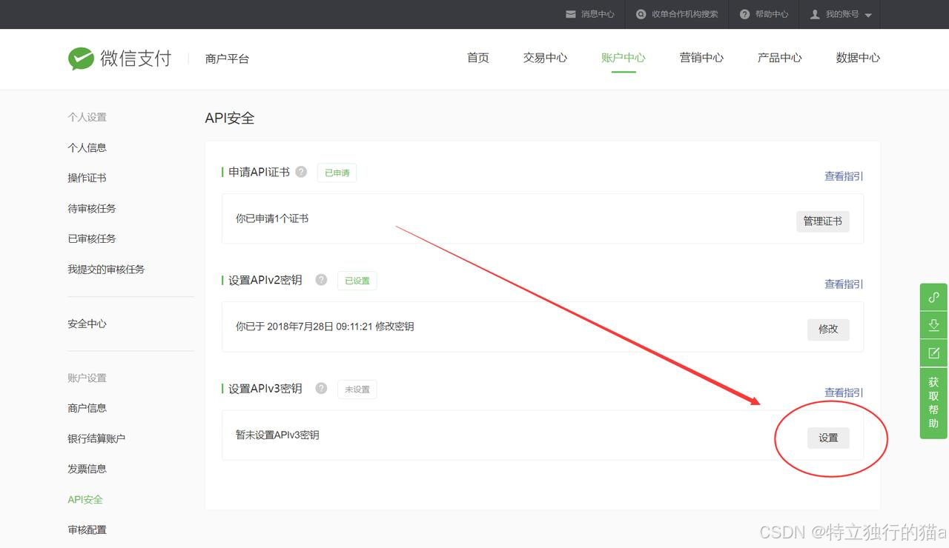Click the API安全 page heading
The height and width of the screenshot is (548, 949).
pos(230,118)
